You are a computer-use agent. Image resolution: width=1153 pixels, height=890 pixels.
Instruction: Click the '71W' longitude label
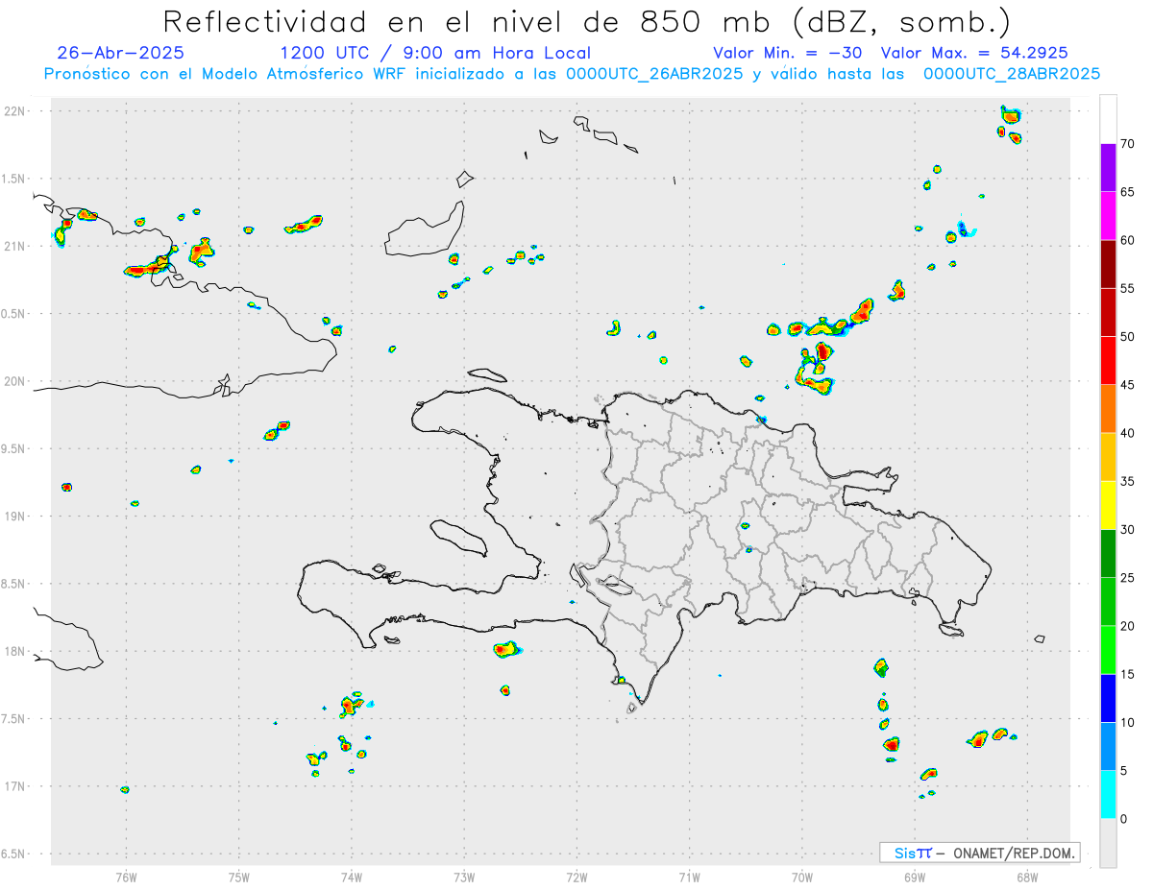689,876
